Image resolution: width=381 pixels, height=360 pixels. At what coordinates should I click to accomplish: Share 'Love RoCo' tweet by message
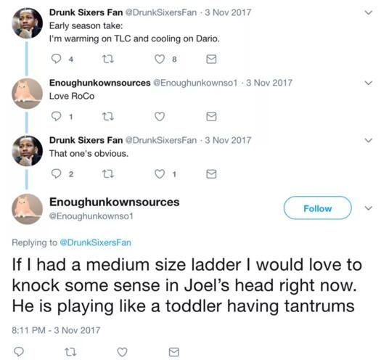(211, 117)
